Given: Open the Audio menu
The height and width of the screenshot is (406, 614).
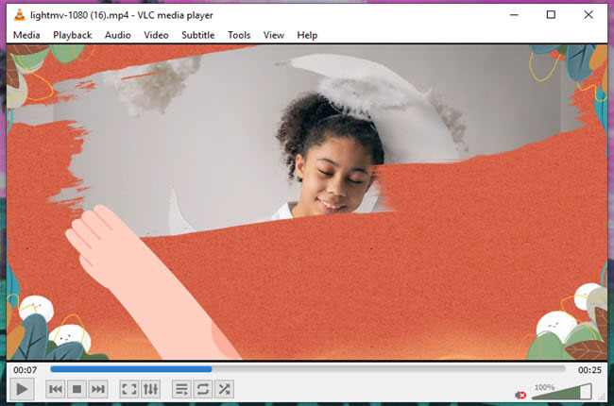Looking at the screenshot, I should [117, 35].
